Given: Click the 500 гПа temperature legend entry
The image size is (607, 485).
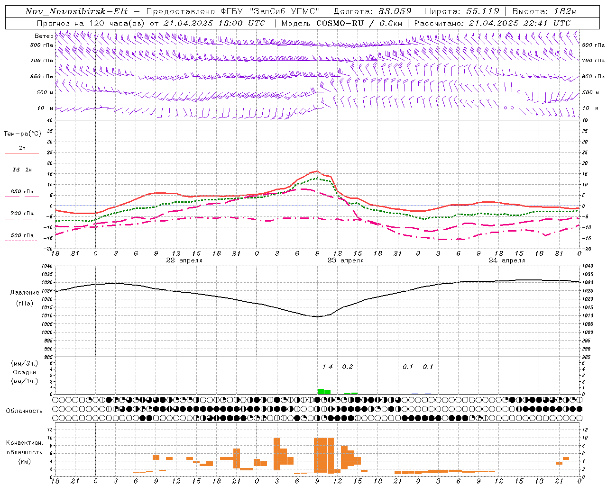Looking at the screenshot, I should click(22, 235).
